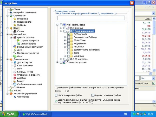The width and height of the screenshot is (156, 117).
Task: Open the Для экспертов icon
Action: tap(15, 62)
